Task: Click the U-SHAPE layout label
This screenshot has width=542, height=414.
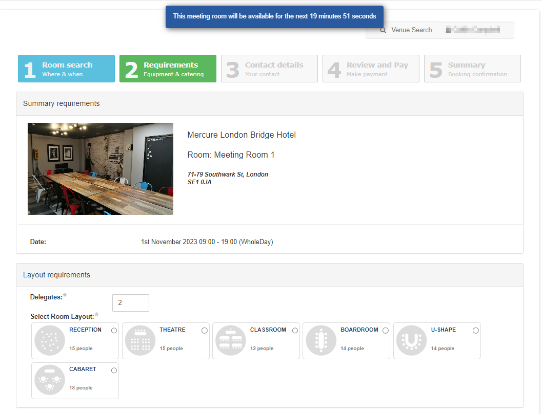Action: click(444, 330)
